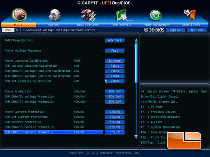Open the BIOS Features tab
Image resolution: width=210 pixels, height=157 pixels.
coord(87,25)
